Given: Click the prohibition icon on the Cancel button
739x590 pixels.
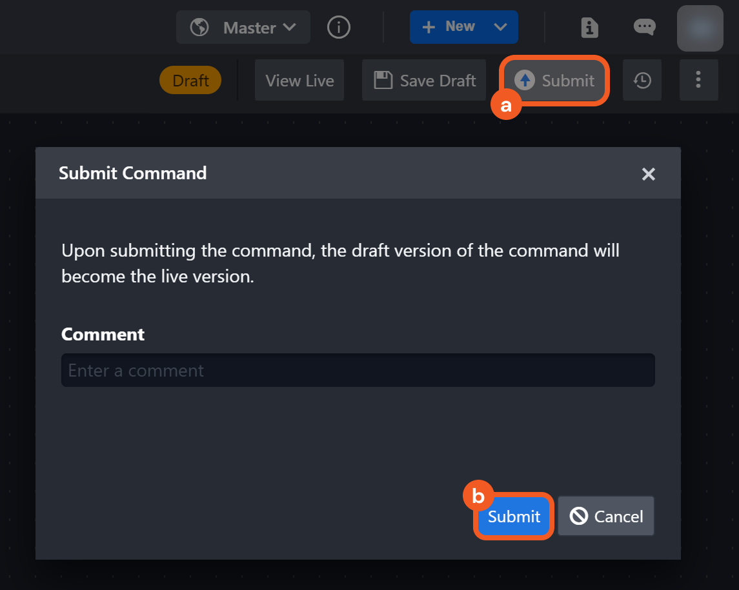Looking at the screenshot, I should pyautogui.click(x=579, y=516).
